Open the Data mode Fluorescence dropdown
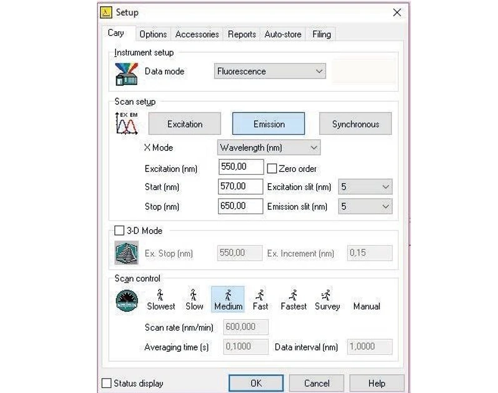498x393 pixels. 270,71
